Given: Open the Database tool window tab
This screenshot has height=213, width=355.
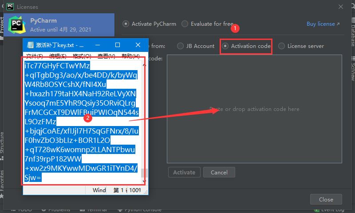Looking at the screenshot, I should pyautogui.click(x=353, y=35).
